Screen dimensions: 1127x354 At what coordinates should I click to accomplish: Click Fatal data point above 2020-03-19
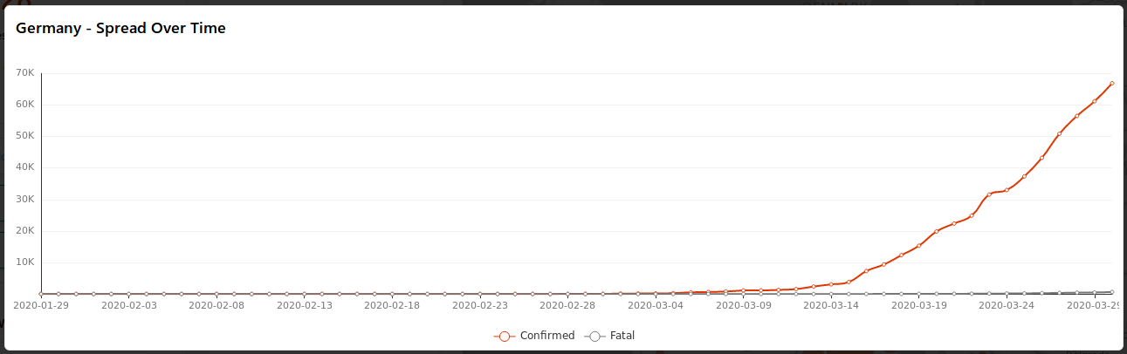918,294
